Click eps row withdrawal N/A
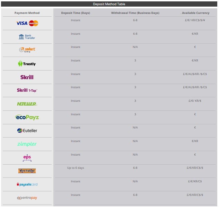Viewport: 219px width, 207px height. pos(135,155)
